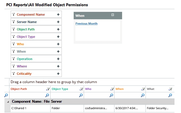
Task: Expand the Operation filter with plus
Action: click(x=58, y=59)
